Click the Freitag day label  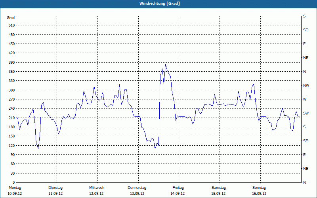click(x=178, y=188)
